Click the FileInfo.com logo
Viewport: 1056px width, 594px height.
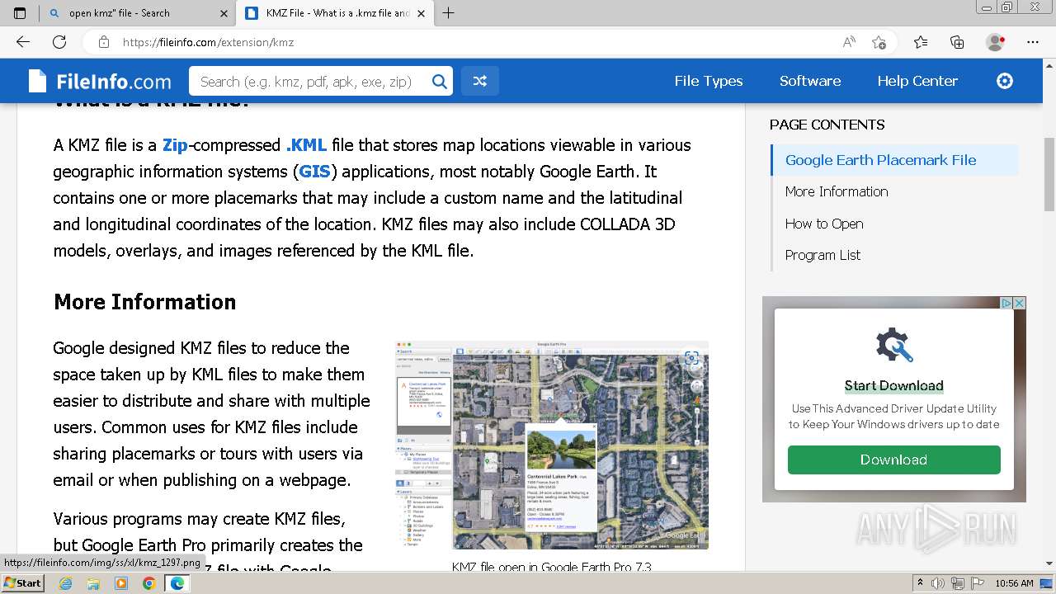(100, 81)
